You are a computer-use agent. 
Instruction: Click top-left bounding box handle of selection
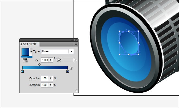[x=119, y=31]
